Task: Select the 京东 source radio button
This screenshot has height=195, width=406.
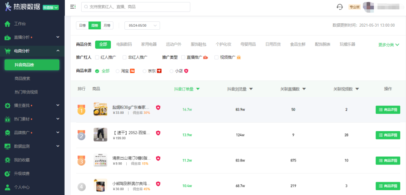Action: pyautogui.click(x=144, y=71)
